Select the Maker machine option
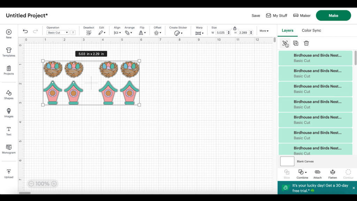The width and height of the screenshot is (357, 201). [302, 15]
